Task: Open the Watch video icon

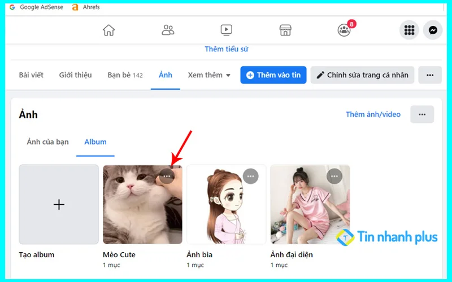Action: pos(227,30)
